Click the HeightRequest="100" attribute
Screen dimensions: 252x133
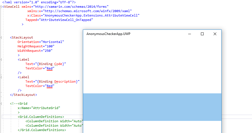[36, 46]
